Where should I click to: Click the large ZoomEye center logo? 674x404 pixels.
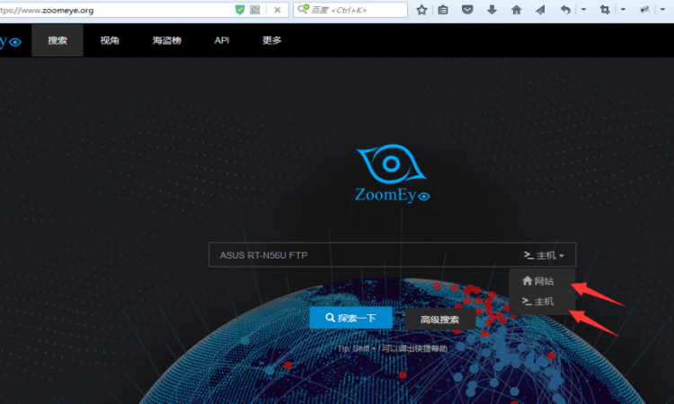pyautogui.click(x=392, y=173)
